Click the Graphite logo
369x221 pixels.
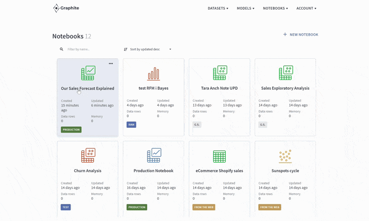tap(66, 8)
